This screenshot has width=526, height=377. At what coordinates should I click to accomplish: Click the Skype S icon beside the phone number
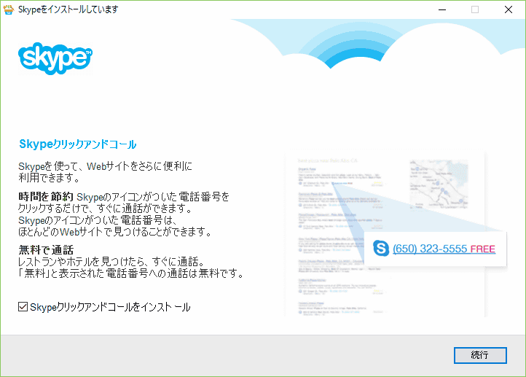[x=381, y=249]
